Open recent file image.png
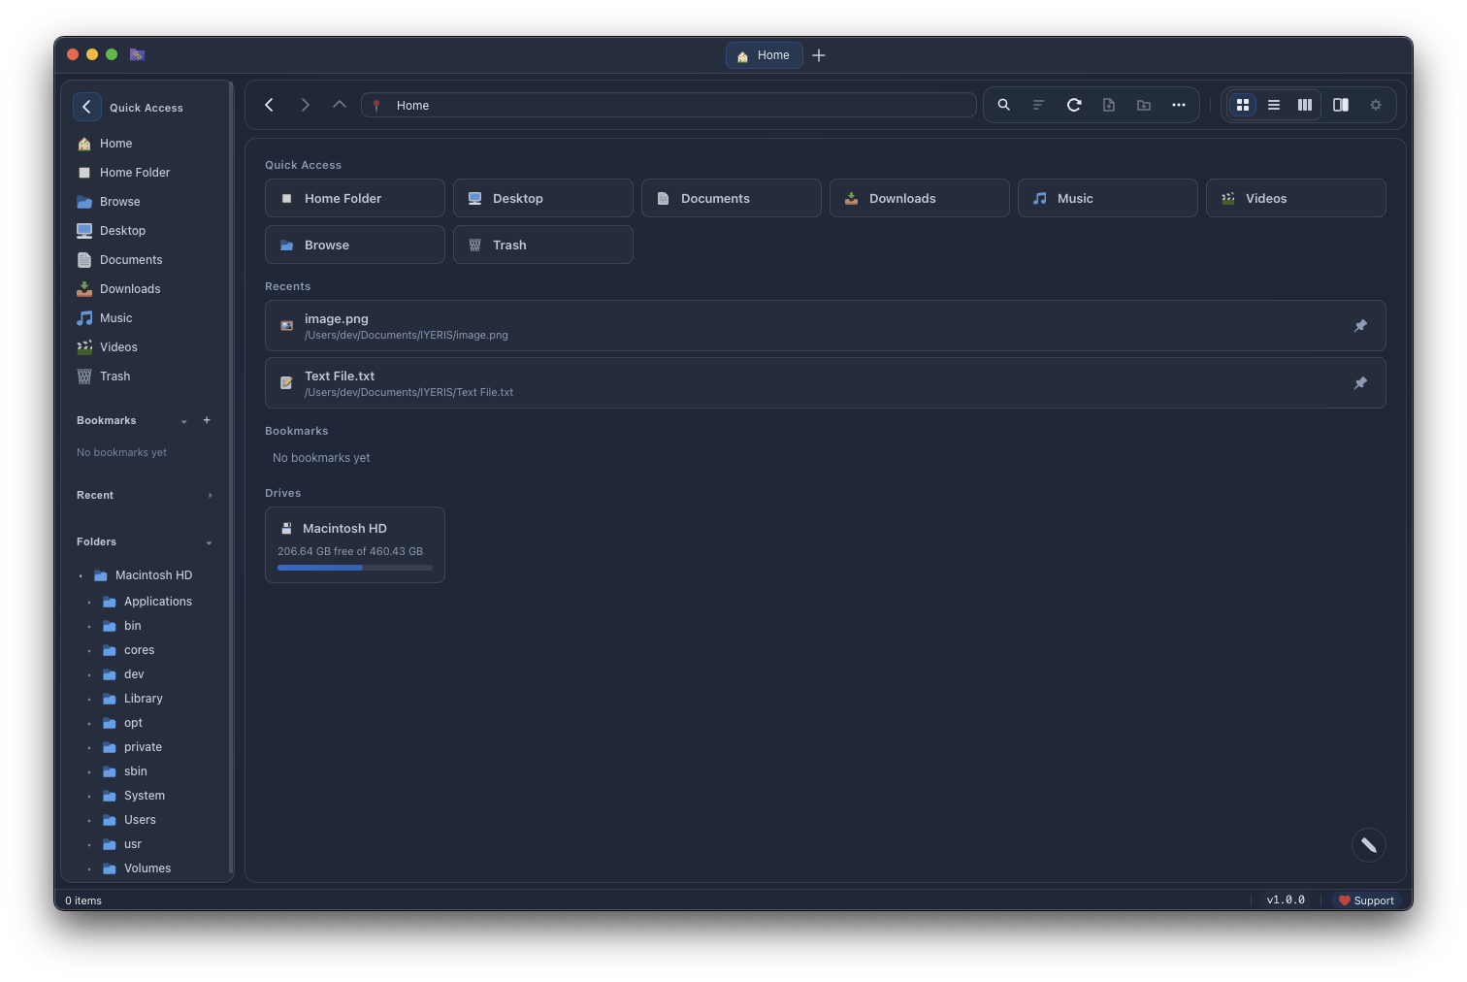 click(826, 326)
